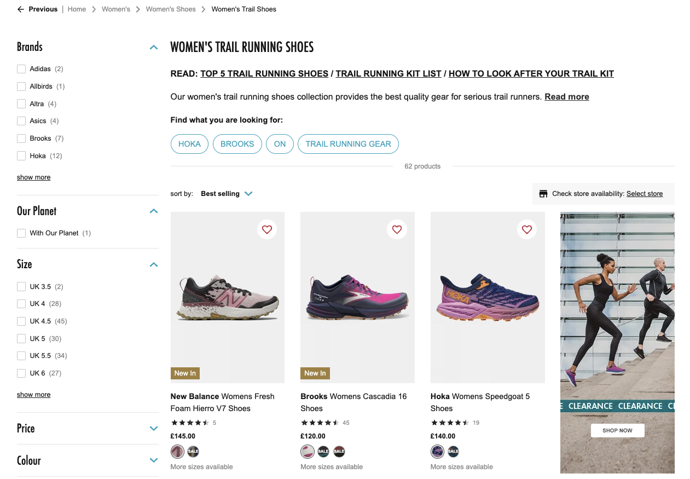
Task: Click the store icon beside Check store availability
Action: 543,194
